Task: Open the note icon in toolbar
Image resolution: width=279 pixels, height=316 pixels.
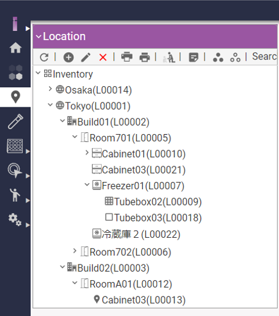Action: click(x=194, y=57)
